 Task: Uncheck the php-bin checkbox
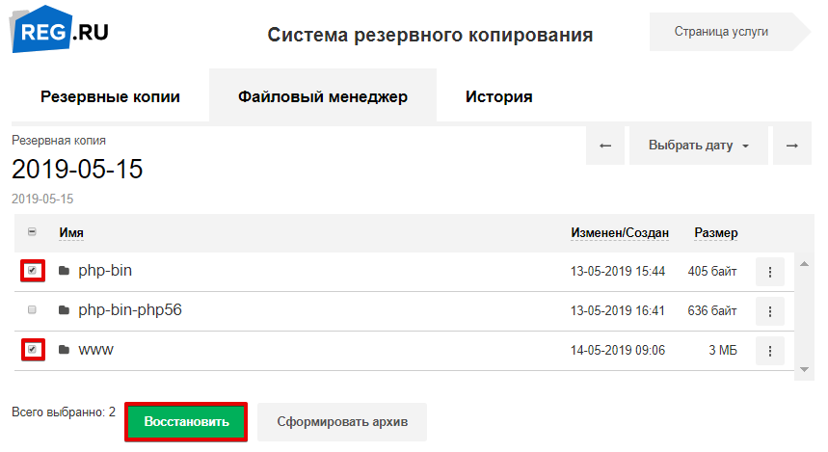click(x=33, y=272)
